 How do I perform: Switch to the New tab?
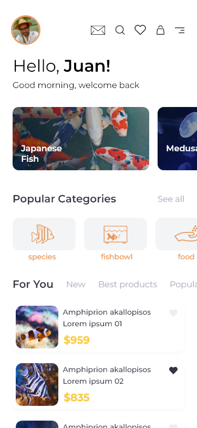point(76,285)
